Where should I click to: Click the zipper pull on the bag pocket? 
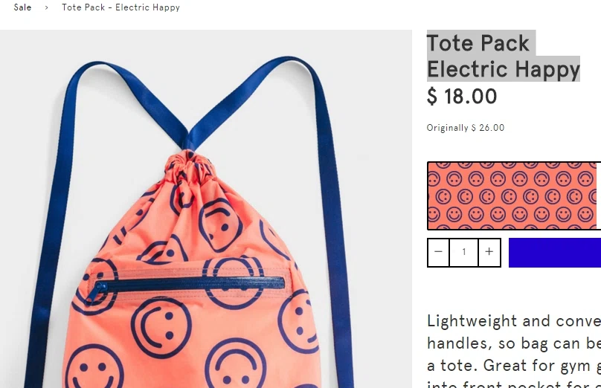coord(96,292)
